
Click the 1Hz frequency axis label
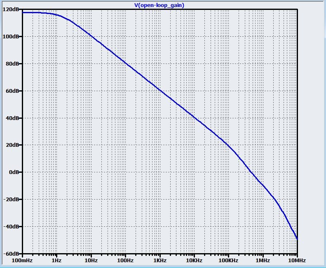pos(56,260)
